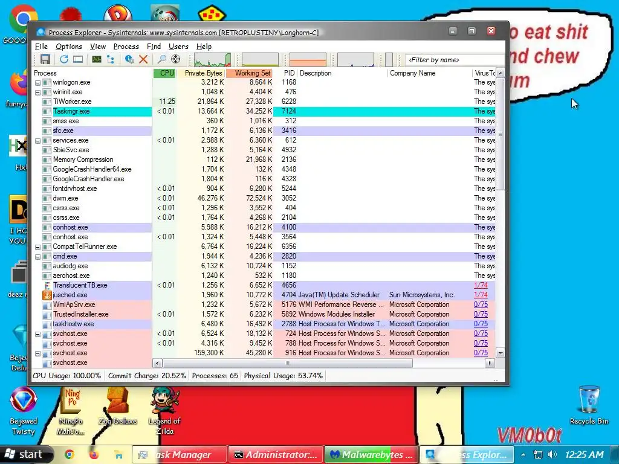Sort by Private Bytes column header
The height and width of the screenshot is (464, 619).
pyautogui.click(x=201, y=73)
